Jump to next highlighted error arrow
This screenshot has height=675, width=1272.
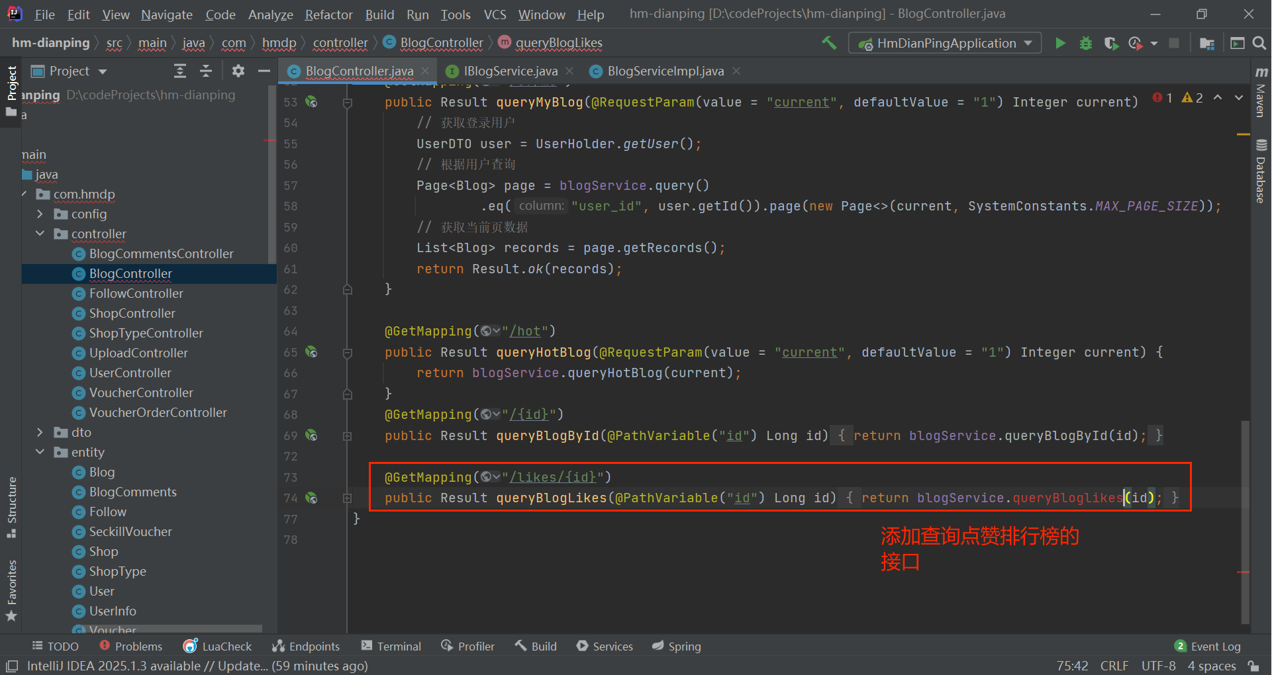coord(1239,98)
